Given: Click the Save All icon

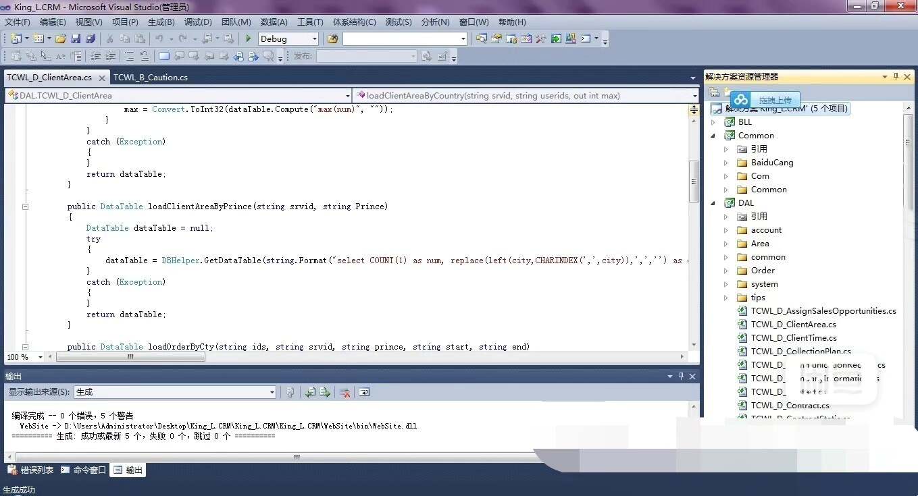Looking at the screenshot, I should tap(90, 39).
